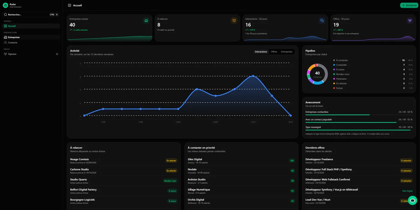Click the Avec un contact joignable progress bar
This screenshot has width=420, height=210.
[359, 123]
